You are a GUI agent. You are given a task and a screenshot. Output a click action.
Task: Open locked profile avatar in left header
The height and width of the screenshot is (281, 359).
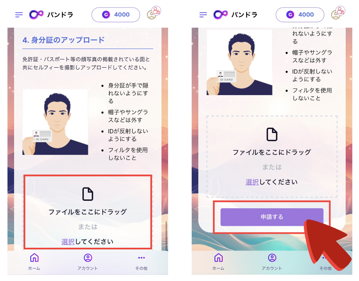154,13
